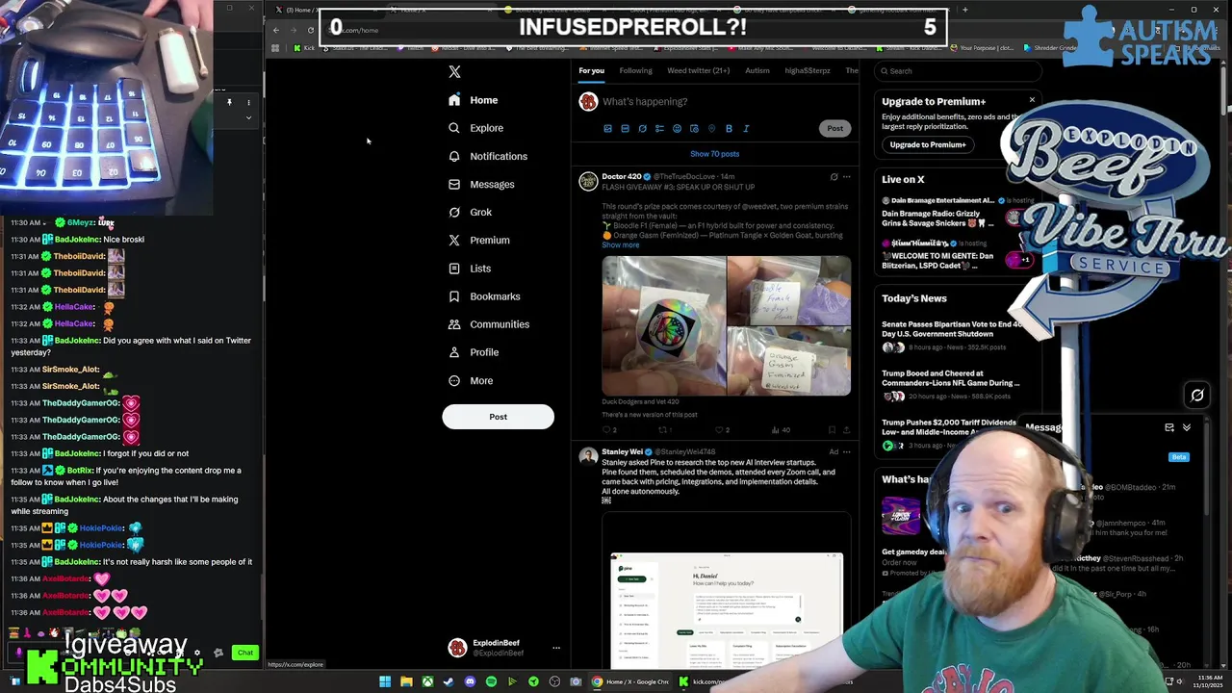Open Grok enhance icon in the composer
The height and width of the screenshot is (693, 1232).
pyautogui.click(x=642, y=128)
